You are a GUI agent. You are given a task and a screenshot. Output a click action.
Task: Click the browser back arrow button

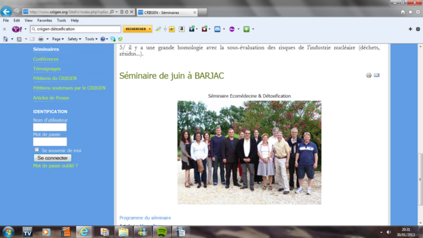(x=6, y=12)
